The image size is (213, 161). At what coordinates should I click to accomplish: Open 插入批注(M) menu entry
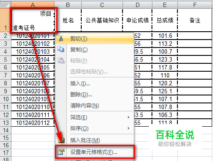[95, 140]
